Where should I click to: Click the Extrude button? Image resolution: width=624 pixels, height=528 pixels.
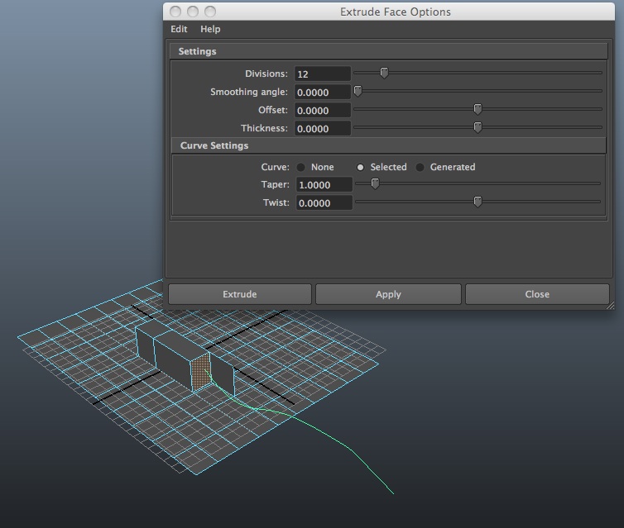[239, 294]
